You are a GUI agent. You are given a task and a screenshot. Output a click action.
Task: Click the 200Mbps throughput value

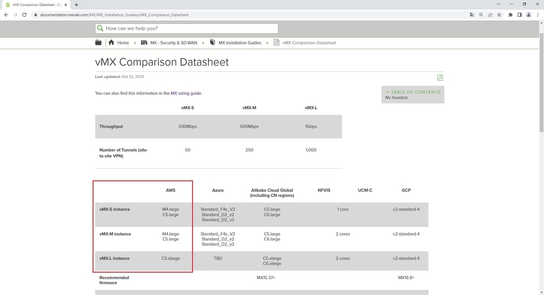click(x=188, y=127)
